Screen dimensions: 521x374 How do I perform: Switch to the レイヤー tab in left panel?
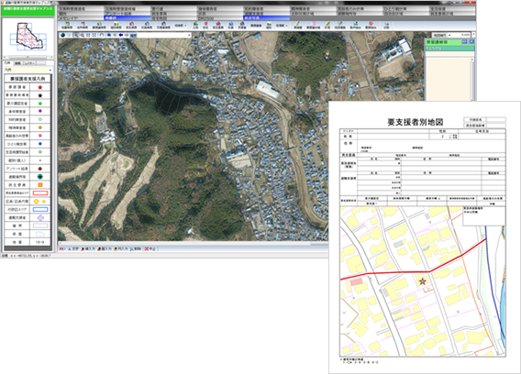(29, 63)
